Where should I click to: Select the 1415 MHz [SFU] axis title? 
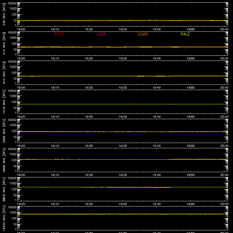click(x=4, y=102)
